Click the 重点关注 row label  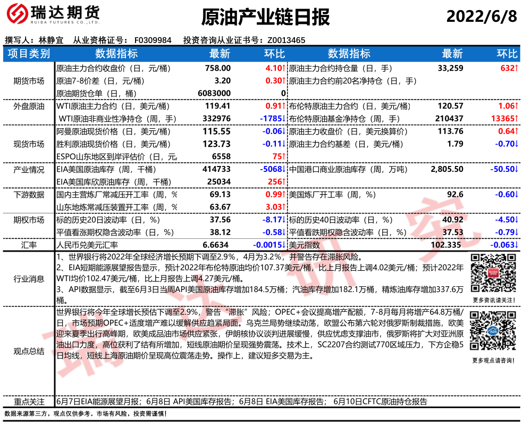tap(29, 402)
